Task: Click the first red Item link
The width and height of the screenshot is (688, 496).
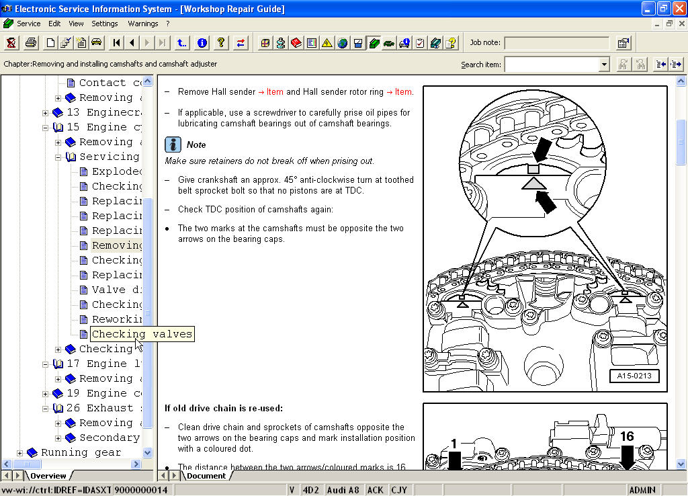Action: (x=275, y=92)
